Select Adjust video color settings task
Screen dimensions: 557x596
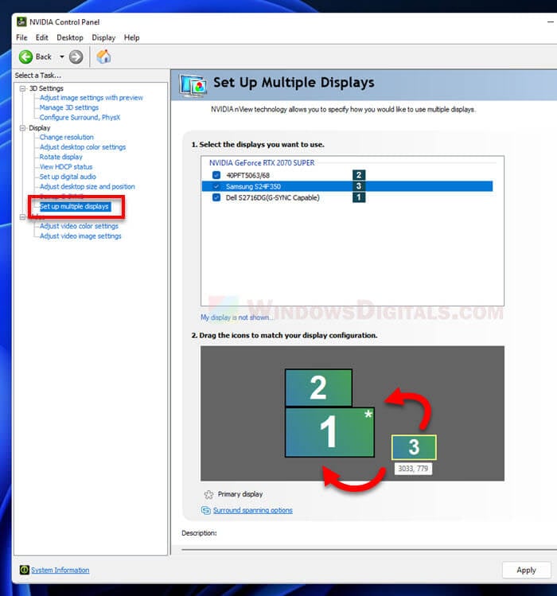pyautogui.click(x=79, y=226)
